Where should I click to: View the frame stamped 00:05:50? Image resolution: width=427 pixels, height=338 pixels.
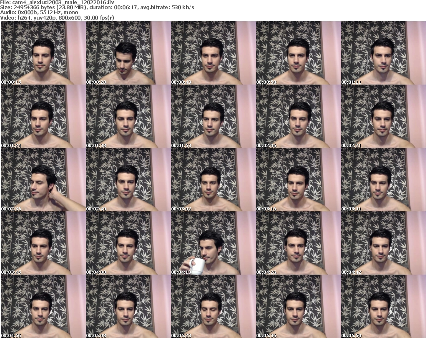[x=384, y=306]
